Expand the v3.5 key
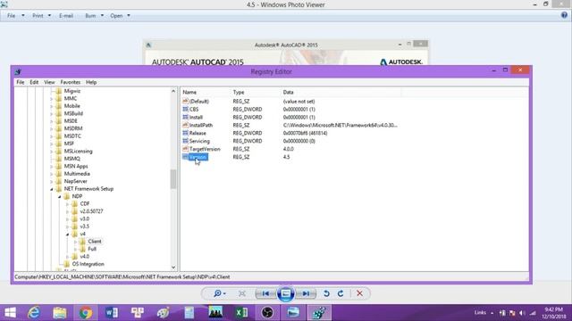Image resolution: width=572 pixels, height=321 pixels. click(x=68, y=226)
